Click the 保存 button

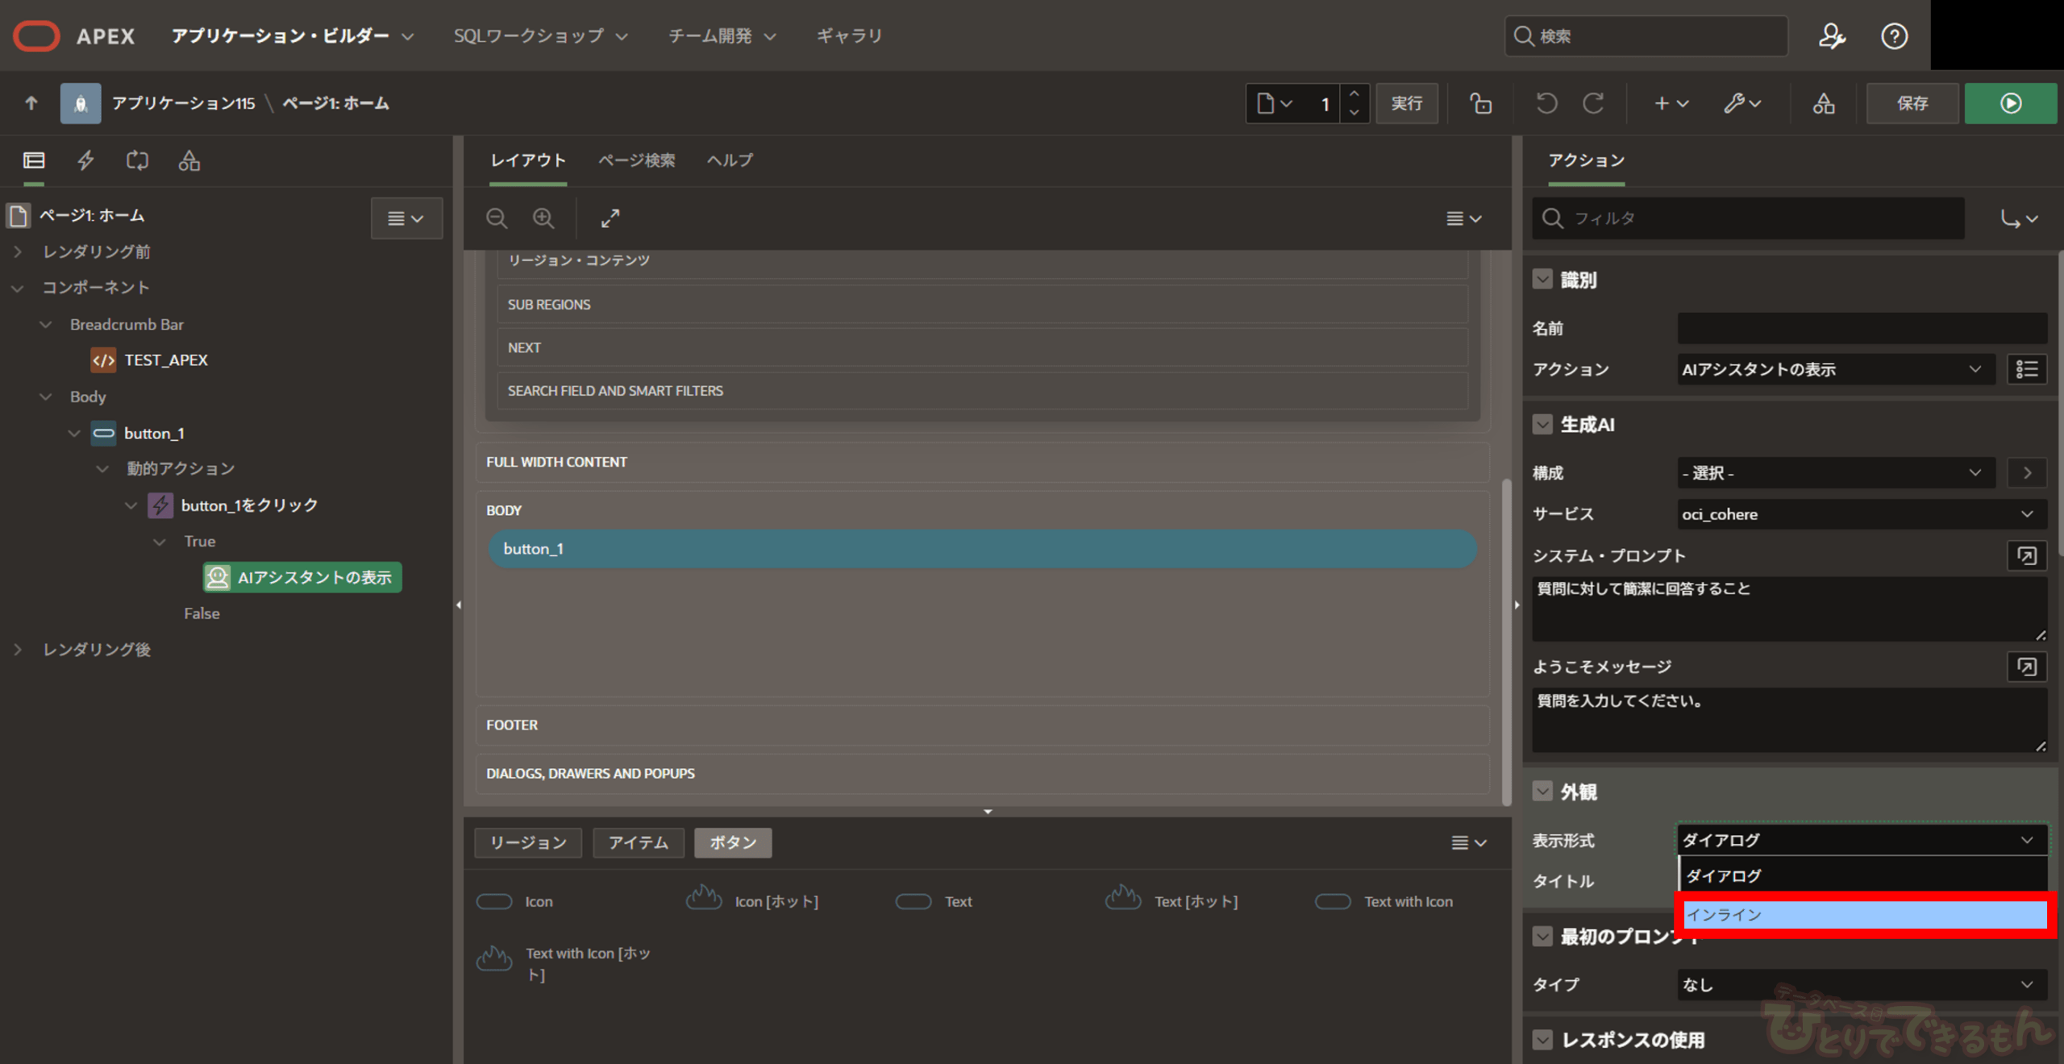1912,103
